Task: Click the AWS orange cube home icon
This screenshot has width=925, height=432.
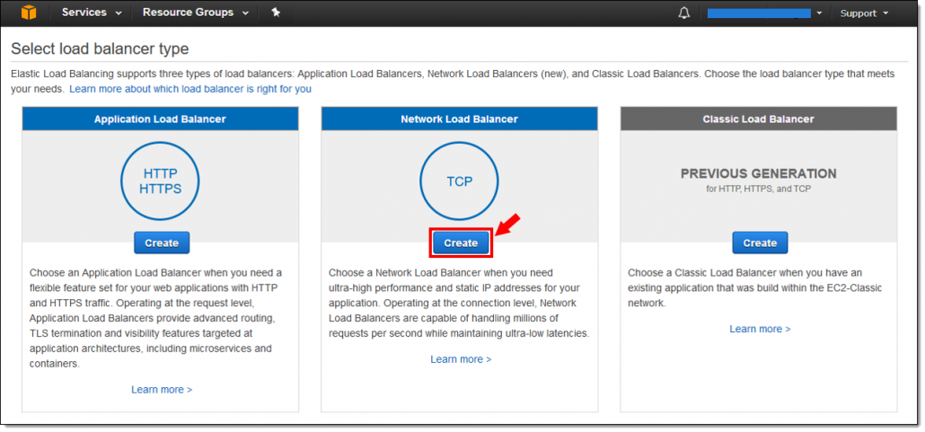Action: click(x=29, y=13)
